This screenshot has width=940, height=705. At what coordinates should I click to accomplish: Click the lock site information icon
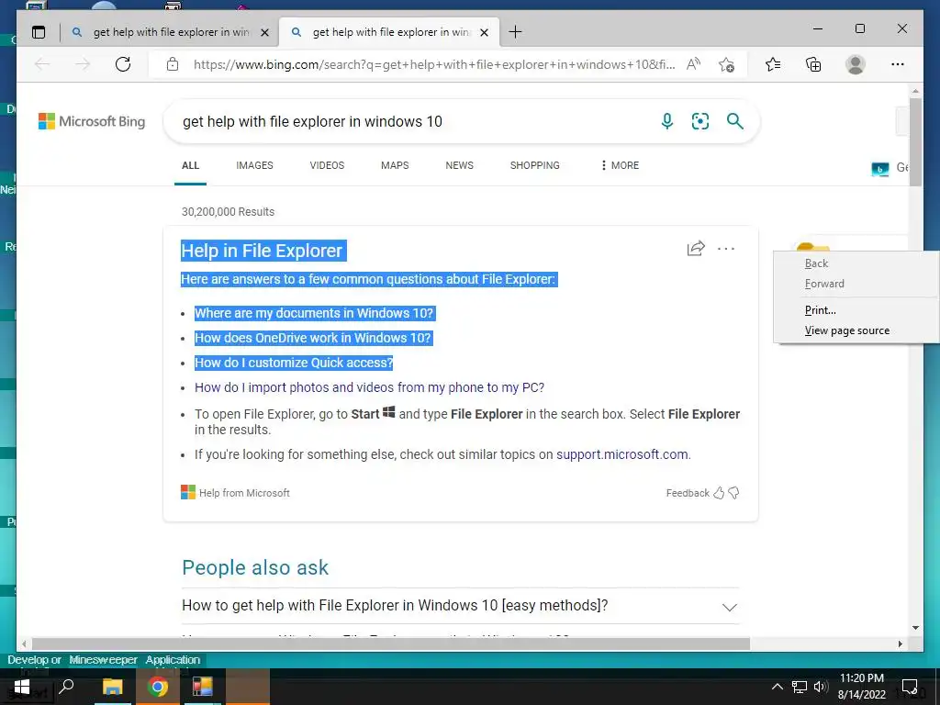coord(173,64)
